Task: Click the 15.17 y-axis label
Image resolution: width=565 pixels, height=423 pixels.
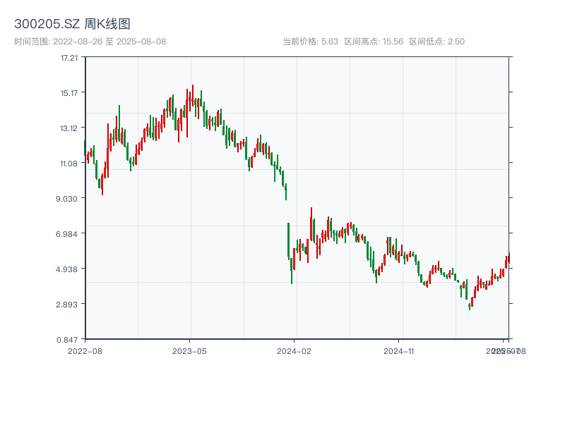Action: (69, 93)
